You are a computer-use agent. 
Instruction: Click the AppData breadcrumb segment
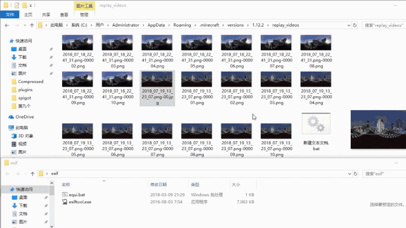click(156, 25)
